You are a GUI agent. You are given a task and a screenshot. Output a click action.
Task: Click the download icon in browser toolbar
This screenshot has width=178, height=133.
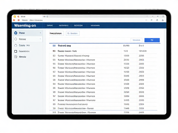(x=157, y=20)
